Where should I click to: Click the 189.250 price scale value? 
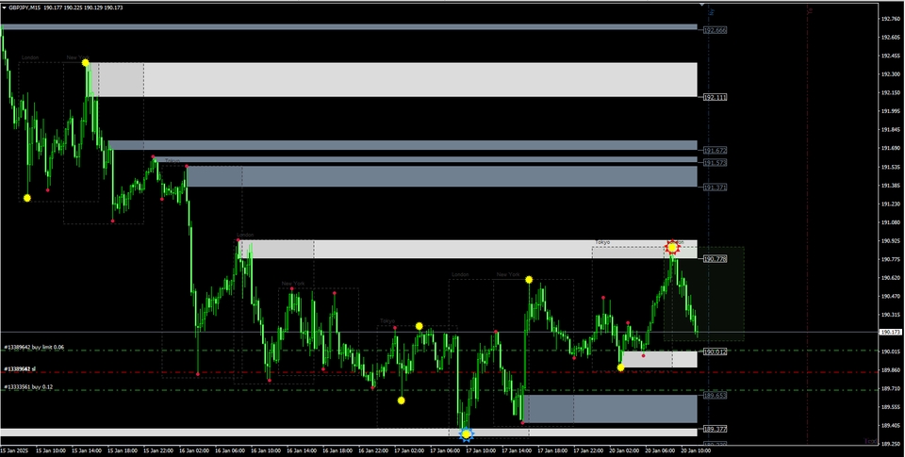click(891, 445)
